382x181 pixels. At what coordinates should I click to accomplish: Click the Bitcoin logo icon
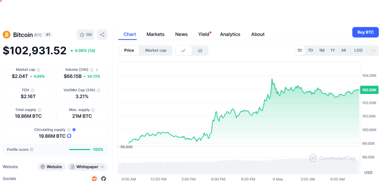tap(6, 35)
